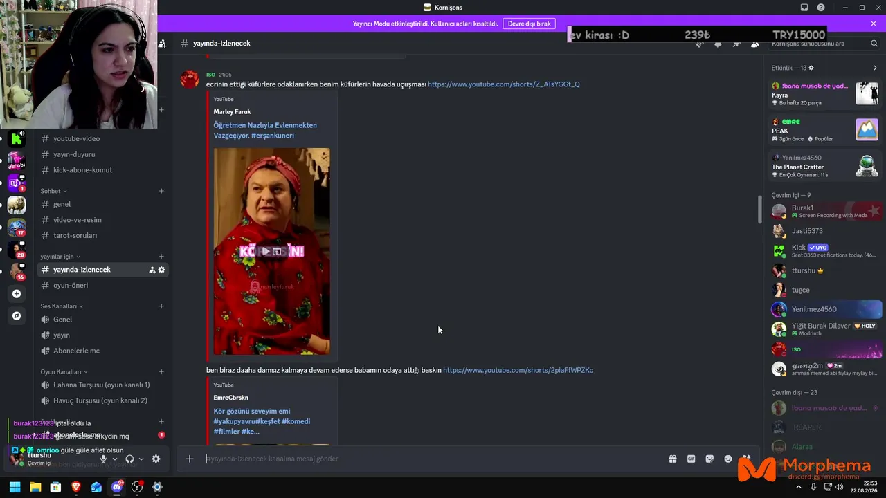
Task: Open the youtube-video channel
Action: [102, 138]
